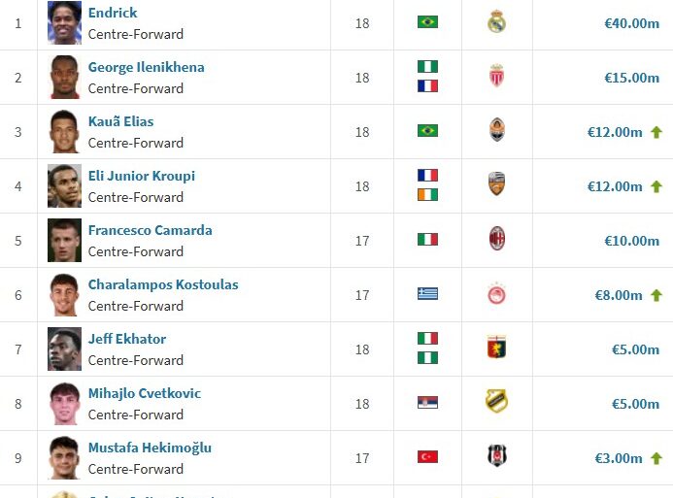673x498 pixels.
Task: Click the AS Monaco club crest
Action: pos(497,77)
